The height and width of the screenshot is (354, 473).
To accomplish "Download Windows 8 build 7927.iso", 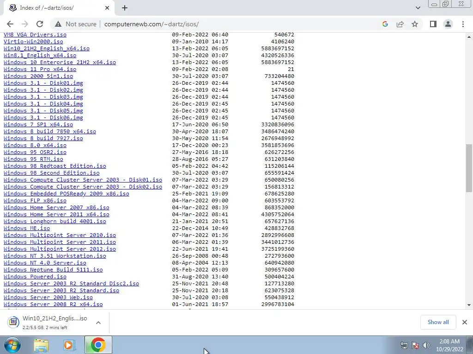I will pos(43,138).
